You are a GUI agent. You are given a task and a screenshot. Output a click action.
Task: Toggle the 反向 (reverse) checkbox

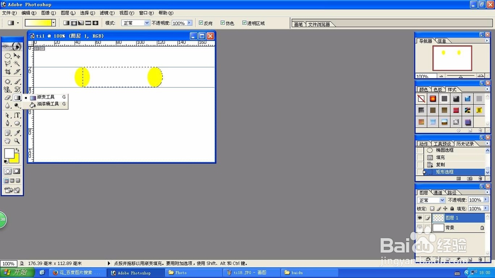[x=201, y=23]
